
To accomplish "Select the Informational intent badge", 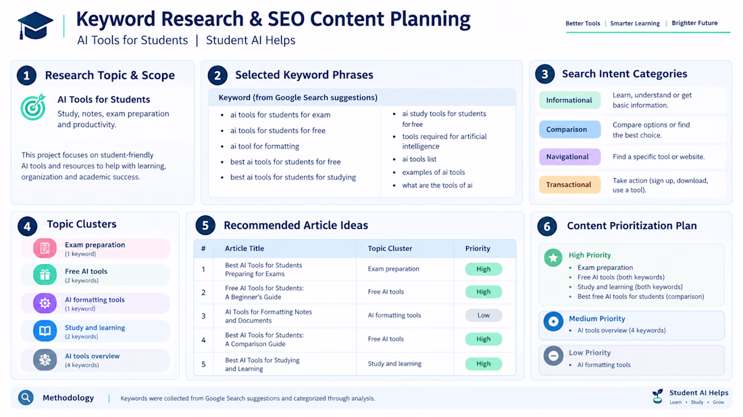I will point(569,101).
